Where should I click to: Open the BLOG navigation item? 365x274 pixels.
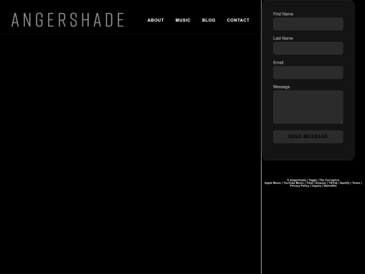(x=209, y=20)
